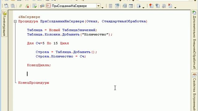Open the Свойства: Встроенный side tab
Viewport: 198px width, 111px height.
194,92
